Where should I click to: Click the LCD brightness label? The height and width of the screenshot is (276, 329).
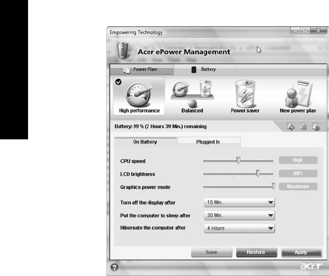coord(138,174)
